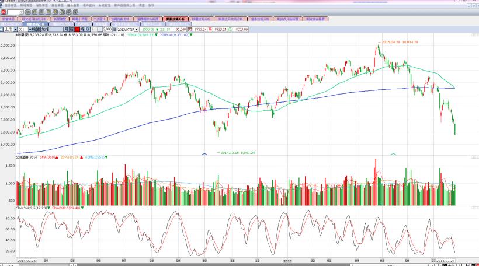Switch to the selected 類股技術分析 tab
The width and height of the screenshot is (479, 266).
[x=175, y=19]
